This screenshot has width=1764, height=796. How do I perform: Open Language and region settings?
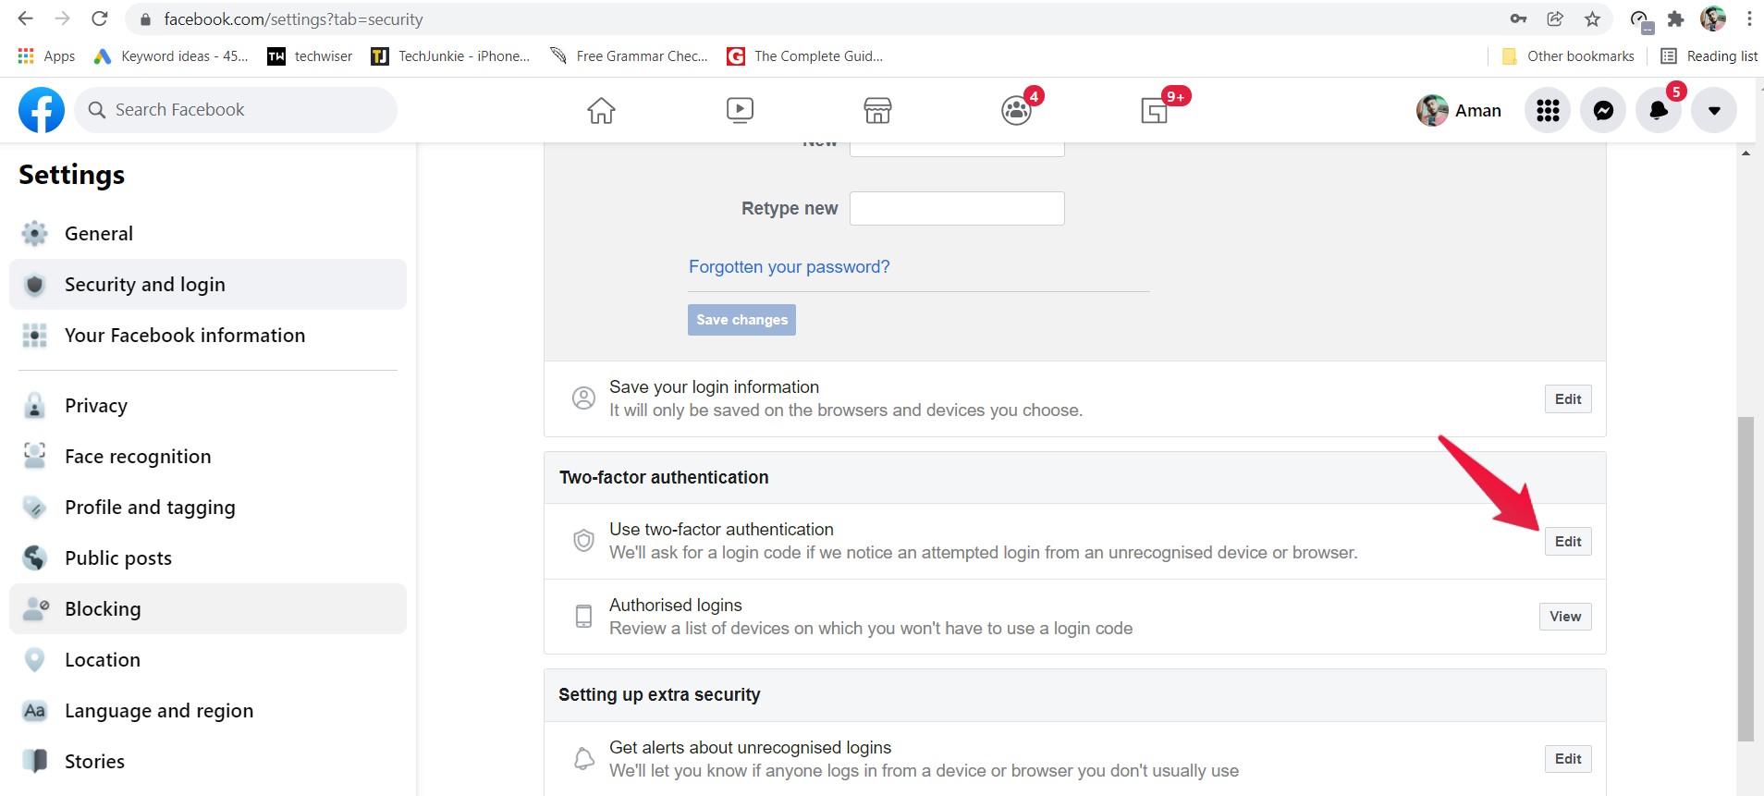tap(208, 711)
